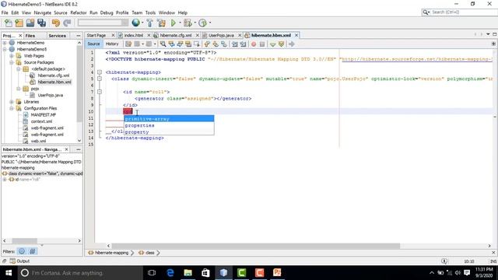Toggle second filter button in Navigator Filters

click(x=33, y=251)
